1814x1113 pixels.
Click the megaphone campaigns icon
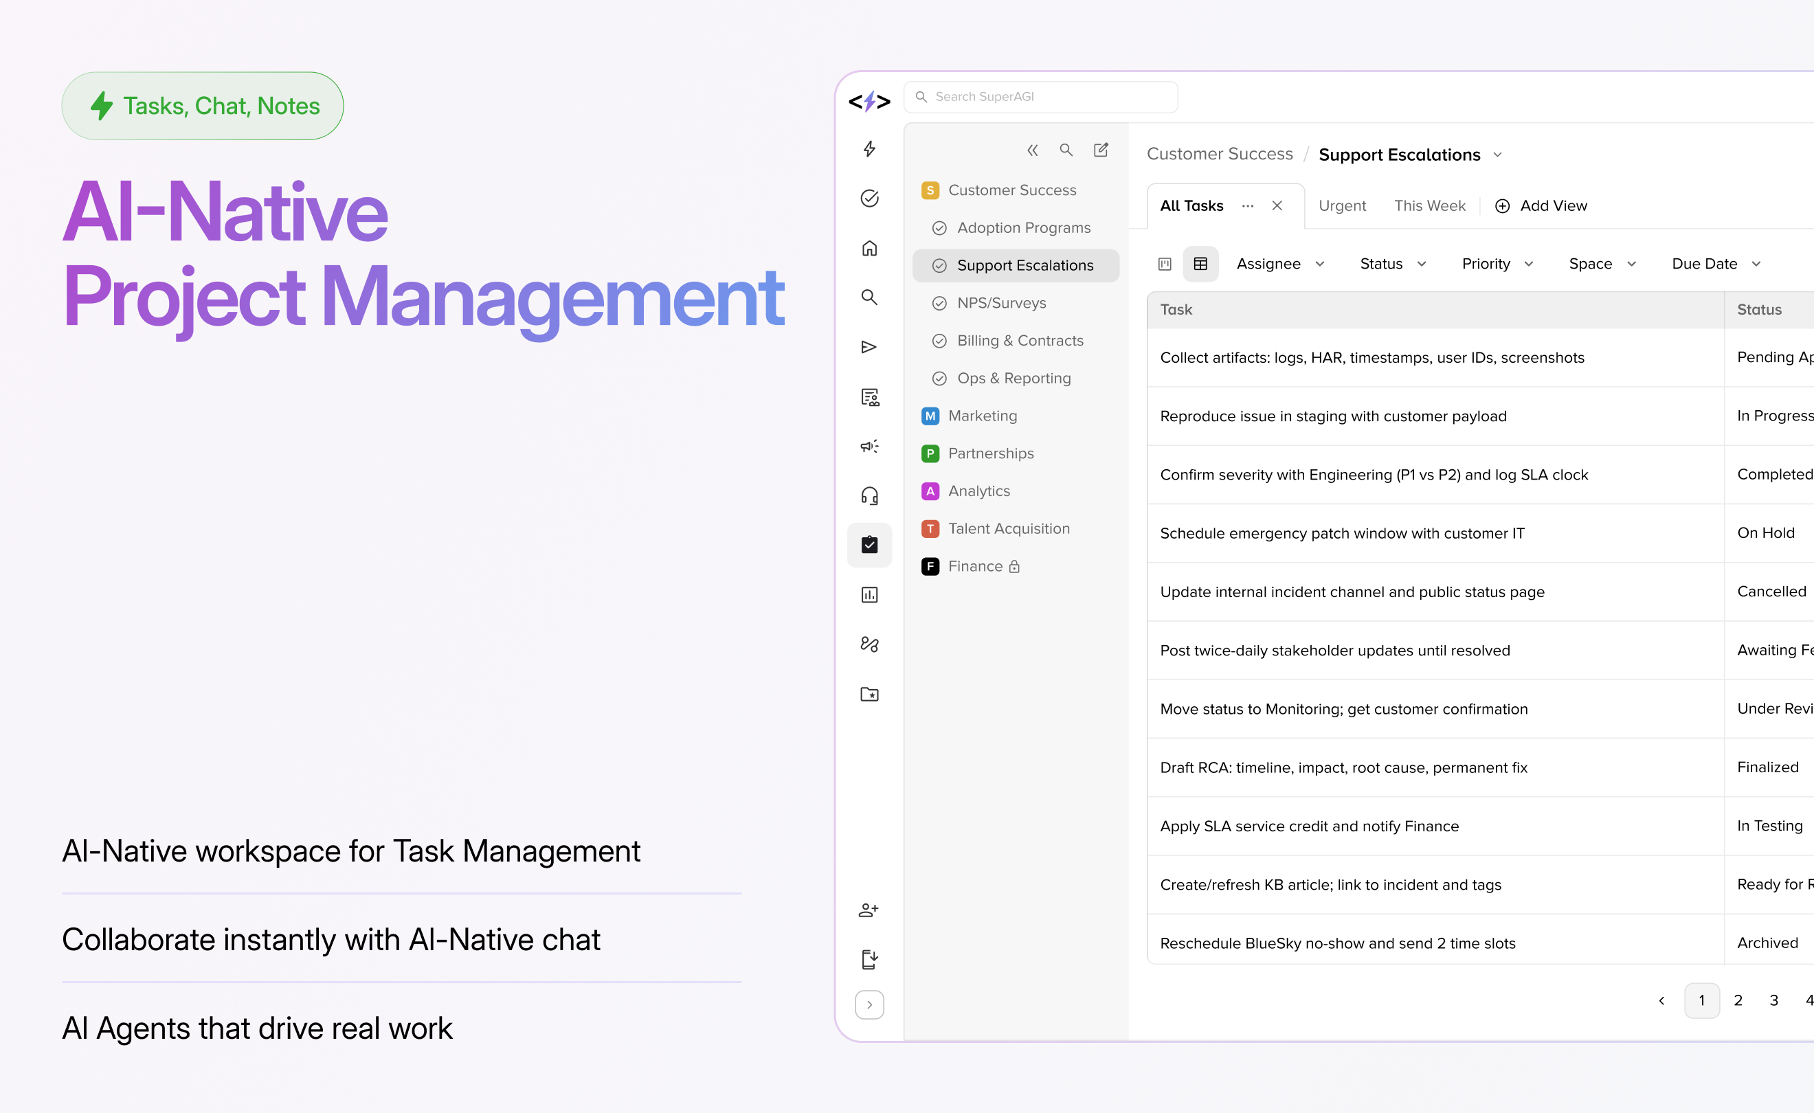[x=869, y=446]
